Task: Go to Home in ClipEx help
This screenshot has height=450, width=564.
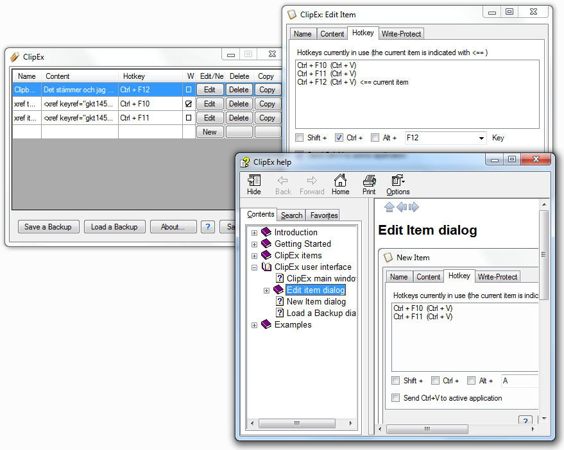Action: pyautogui.click(x=340, y=180)
